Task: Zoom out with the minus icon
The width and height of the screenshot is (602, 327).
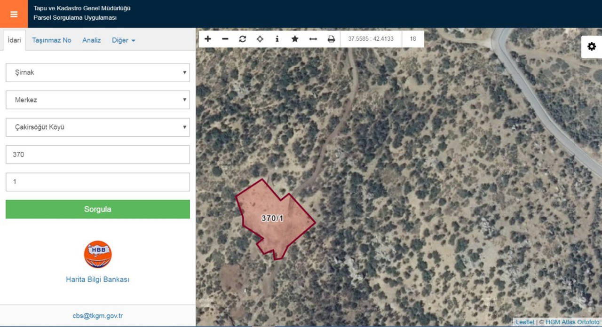Action: pos(225,39)
